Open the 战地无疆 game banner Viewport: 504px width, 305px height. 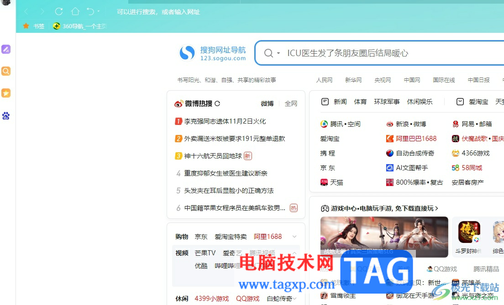coord(384,237)
